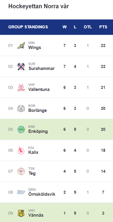This screenshot has width=113, height=222.
Task: Click the Surahammar crossed hammers logo
Action: (x=21, y=66)
